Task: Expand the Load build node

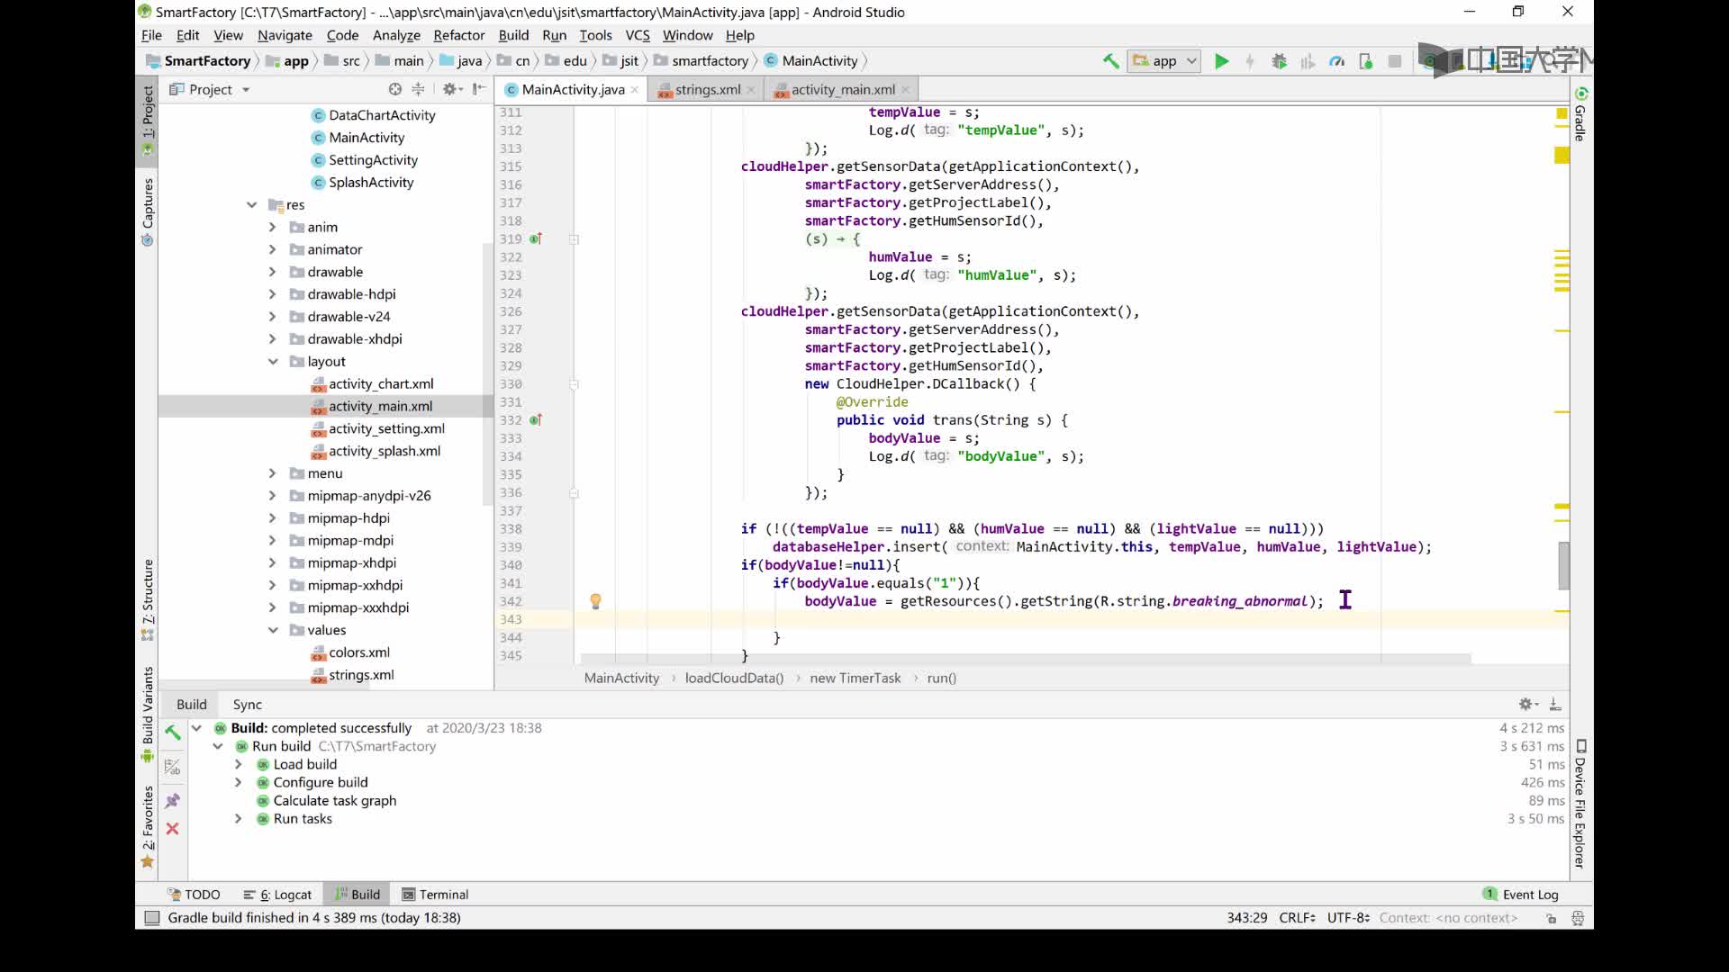Action: (x=238, y=764)
